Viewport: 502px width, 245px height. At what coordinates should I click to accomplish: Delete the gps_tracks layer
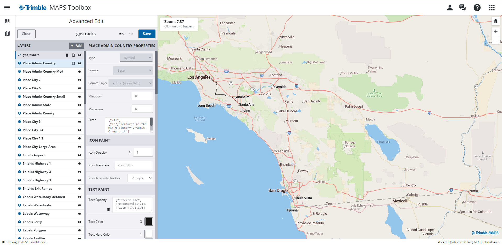tap(67, 55)
